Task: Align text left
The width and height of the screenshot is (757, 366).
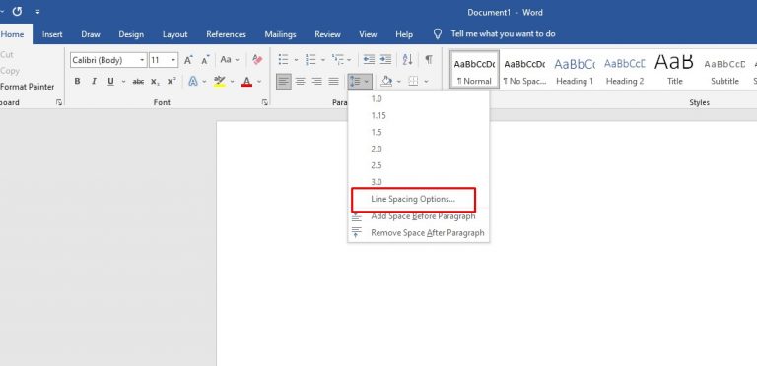Action: pos(284,82)
